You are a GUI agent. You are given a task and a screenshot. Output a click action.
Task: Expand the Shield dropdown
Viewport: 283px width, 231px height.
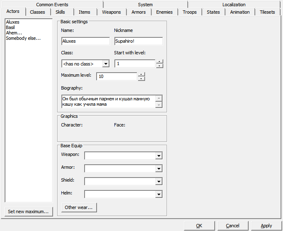click(x=158, y=181)
